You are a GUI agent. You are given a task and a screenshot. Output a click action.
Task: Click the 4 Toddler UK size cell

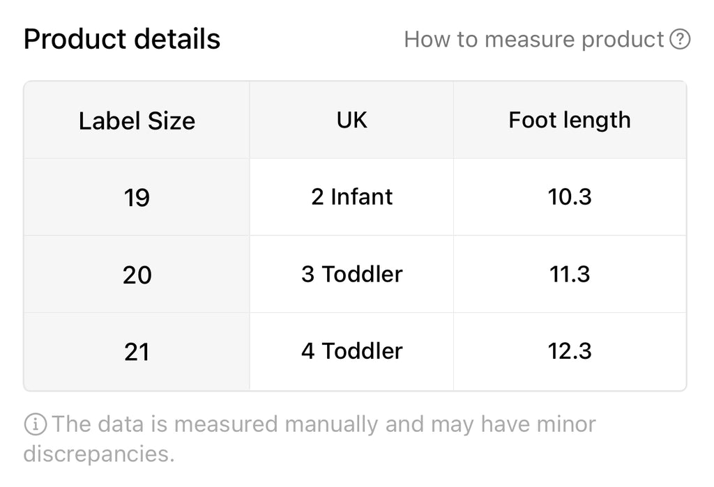[x=351, y=351]
